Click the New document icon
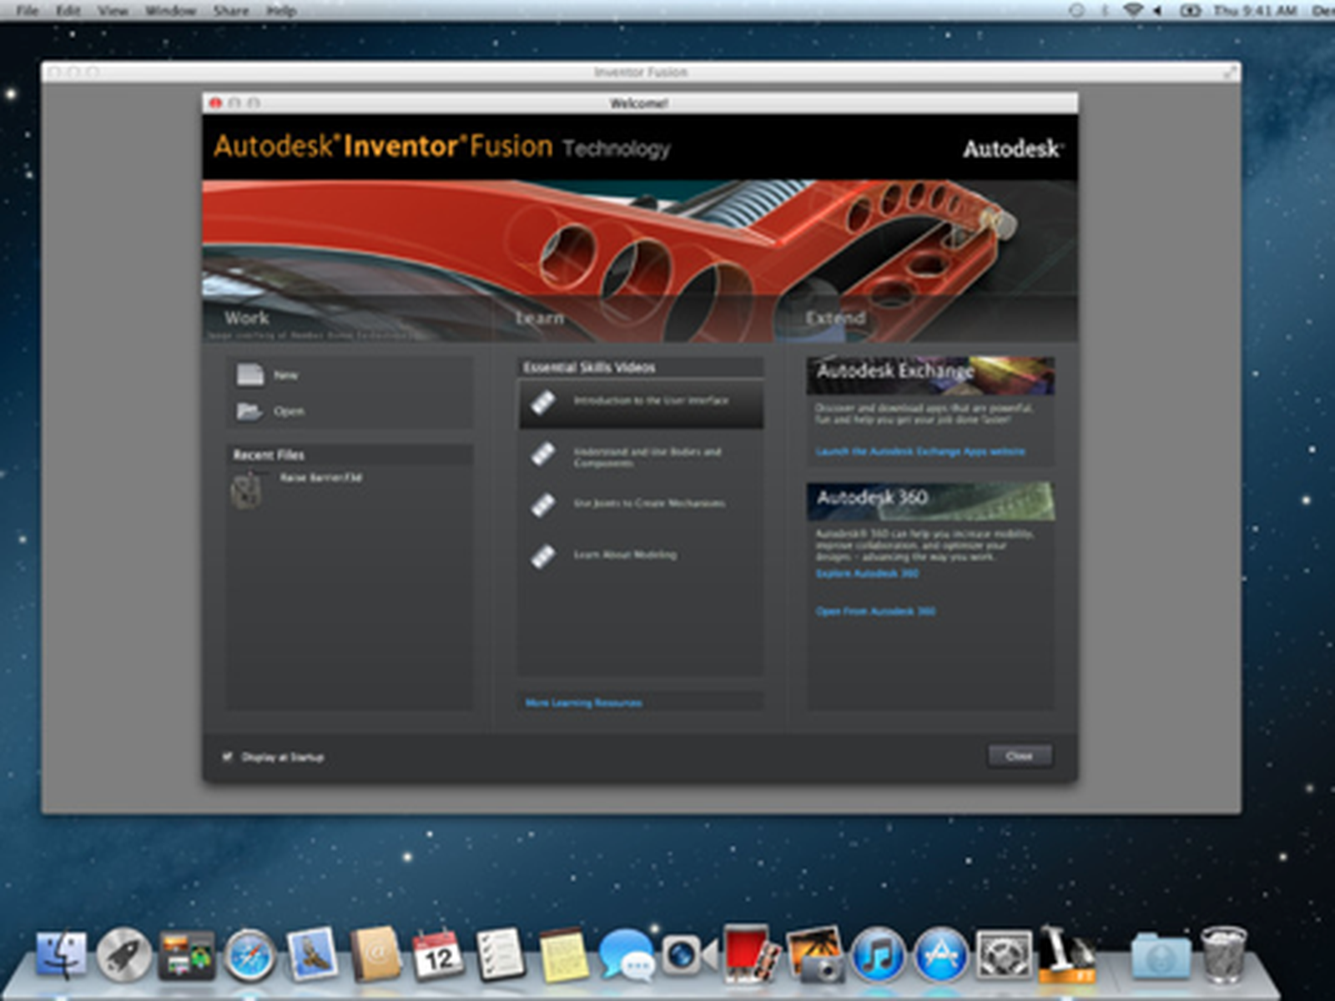Screen dimensions: 1335x1001 point(249,375)
